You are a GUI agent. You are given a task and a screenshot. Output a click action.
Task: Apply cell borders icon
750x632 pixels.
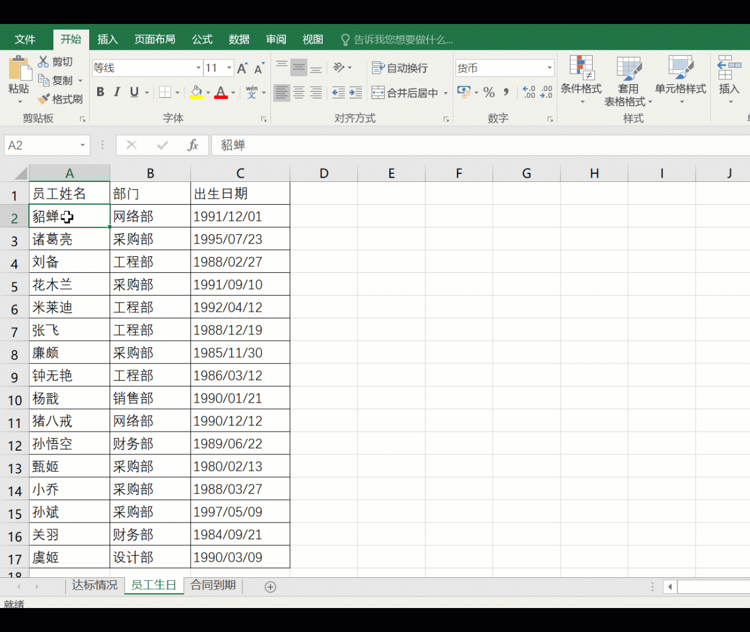click(165, 92)
